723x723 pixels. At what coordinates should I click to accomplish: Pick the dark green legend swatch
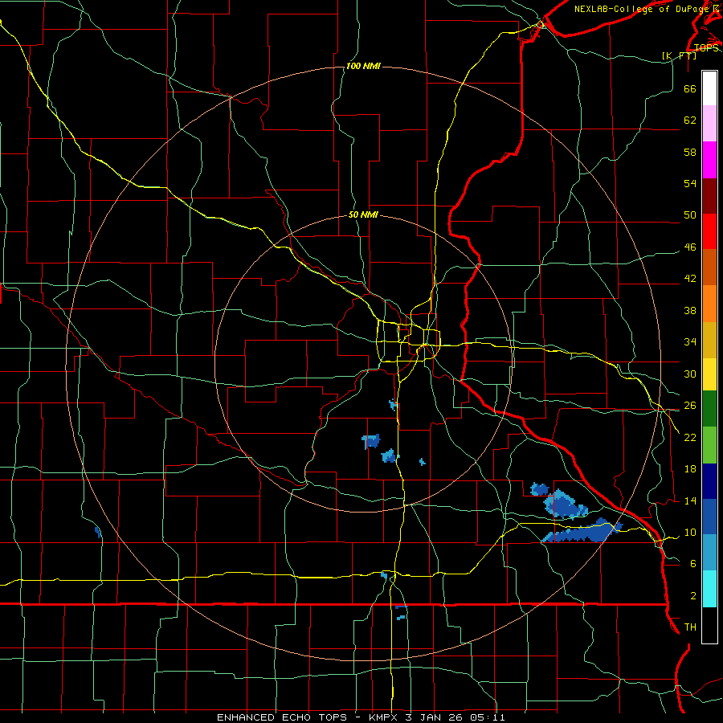point(709,409)
